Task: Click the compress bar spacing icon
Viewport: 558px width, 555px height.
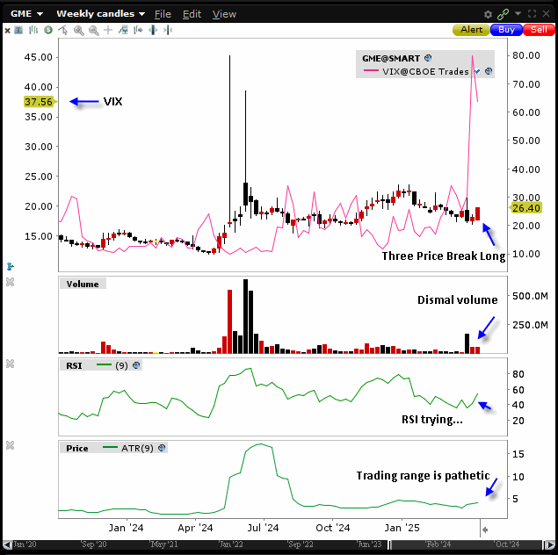Action: pos(168,30)
